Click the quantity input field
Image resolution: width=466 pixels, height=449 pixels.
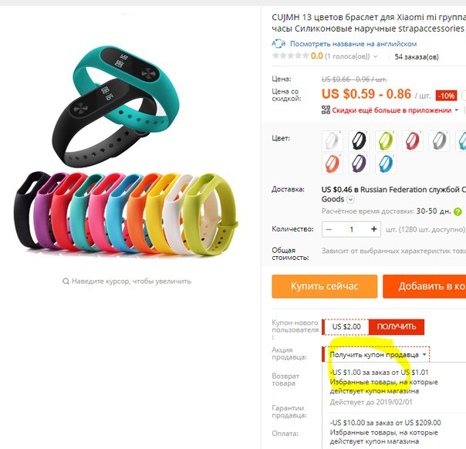352,229
